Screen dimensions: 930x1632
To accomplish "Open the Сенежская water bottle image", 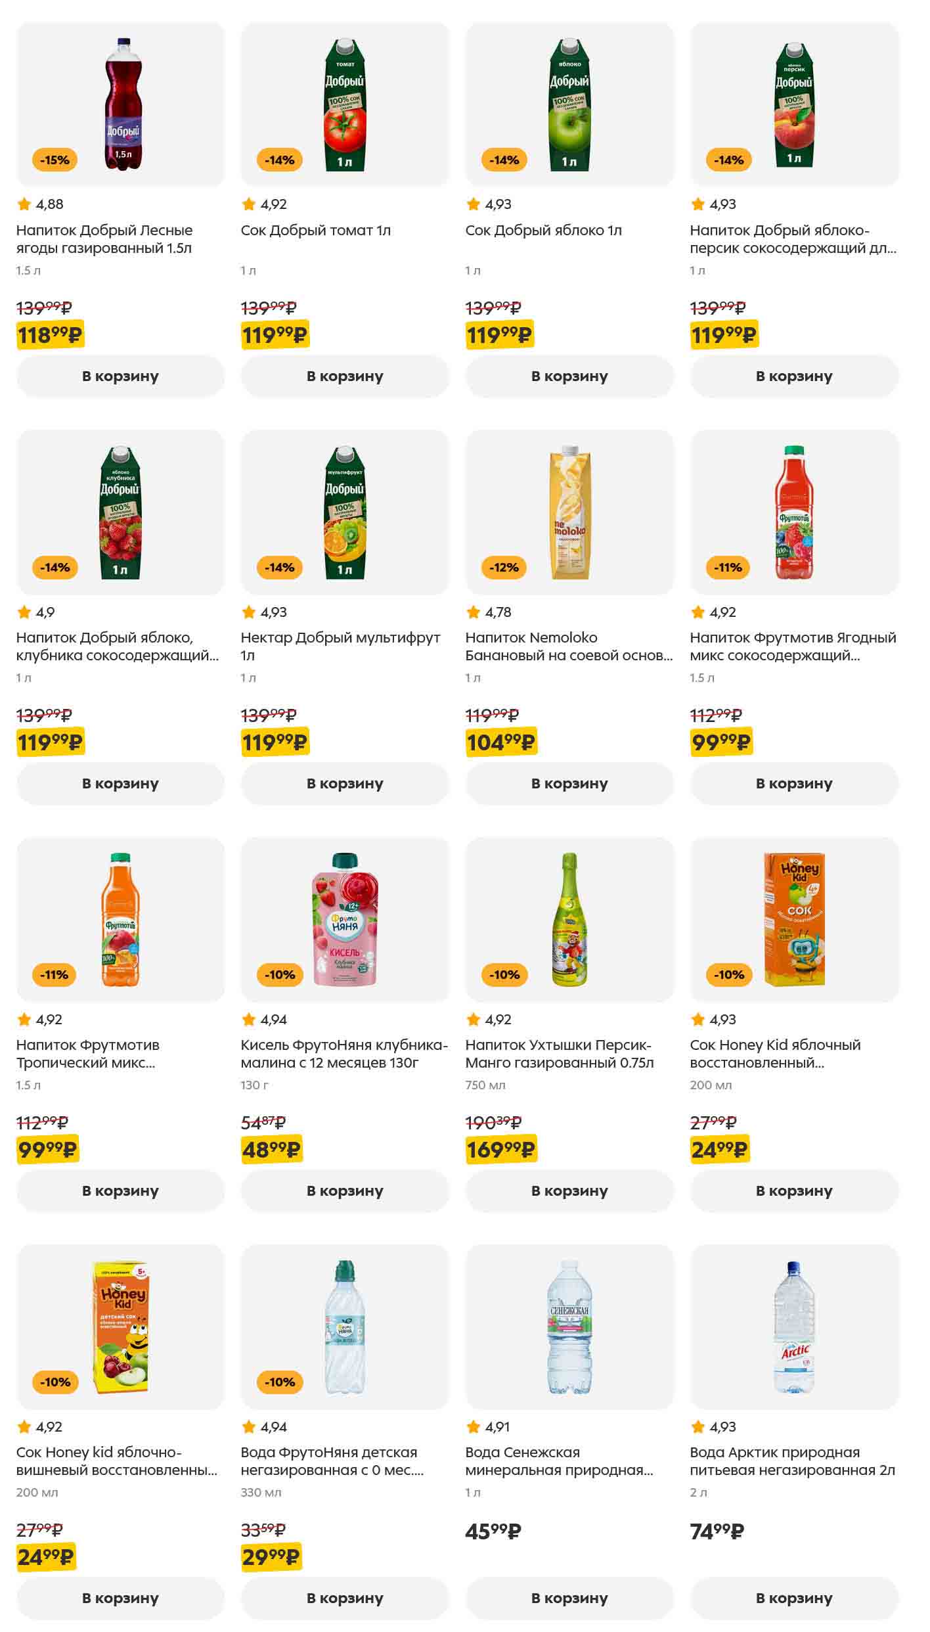I will [x=569, y=1327].
